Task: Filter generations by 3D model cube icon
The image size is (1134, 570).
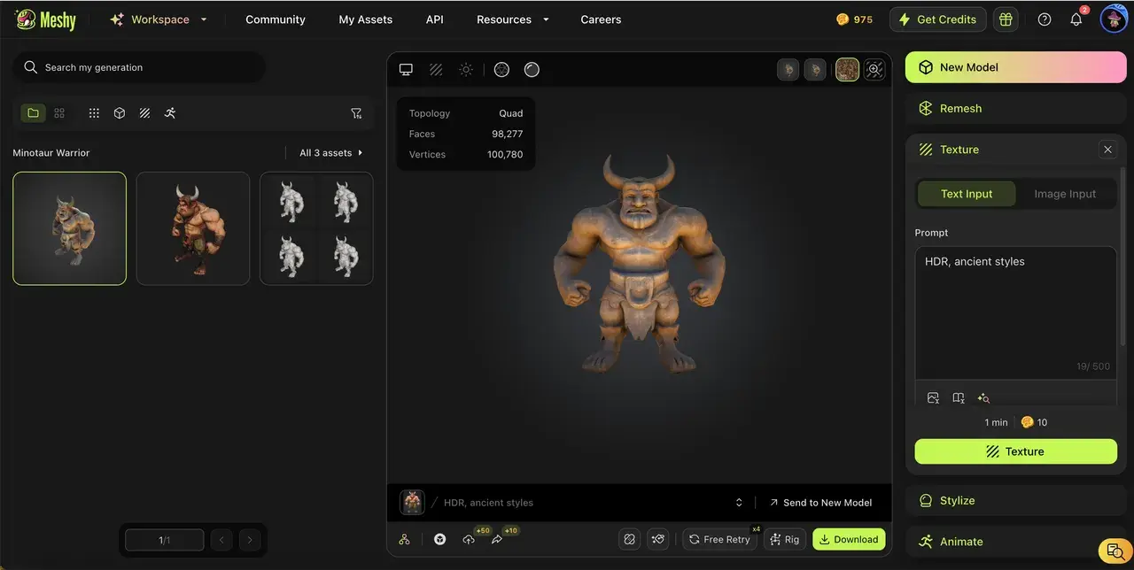Action: (x=120, y=113)
